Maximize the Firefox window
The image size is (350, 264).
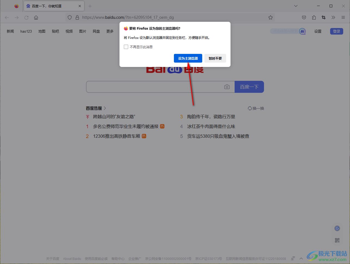331,6
